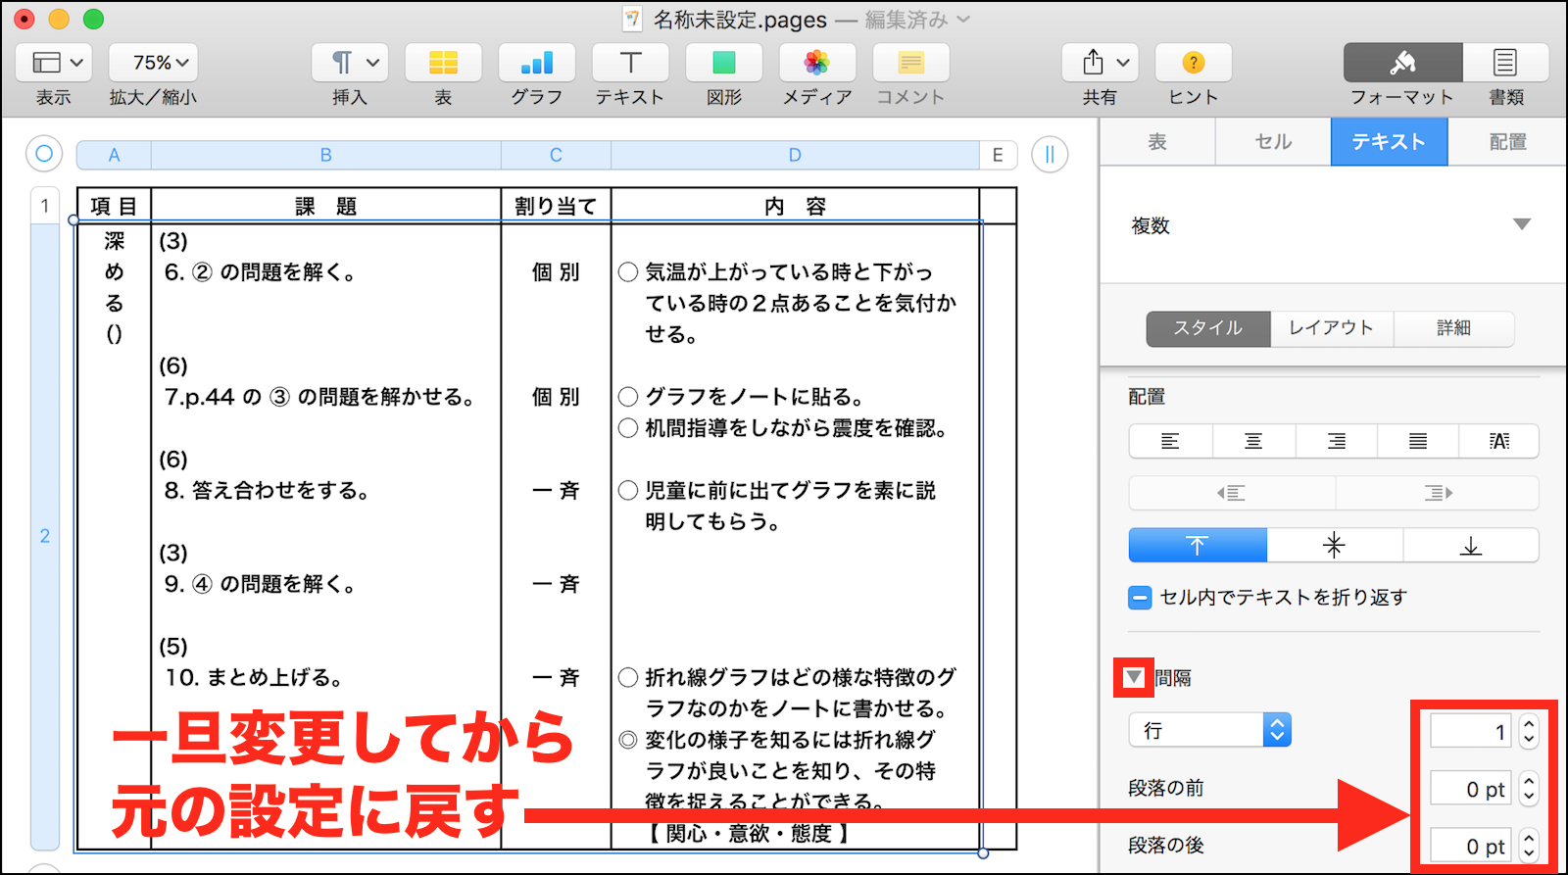Image resolution: width=1568 pixels, height=875 pixels.
Task: Click the Graph (グラフ) toolbar icon
Action: (536, 64)
